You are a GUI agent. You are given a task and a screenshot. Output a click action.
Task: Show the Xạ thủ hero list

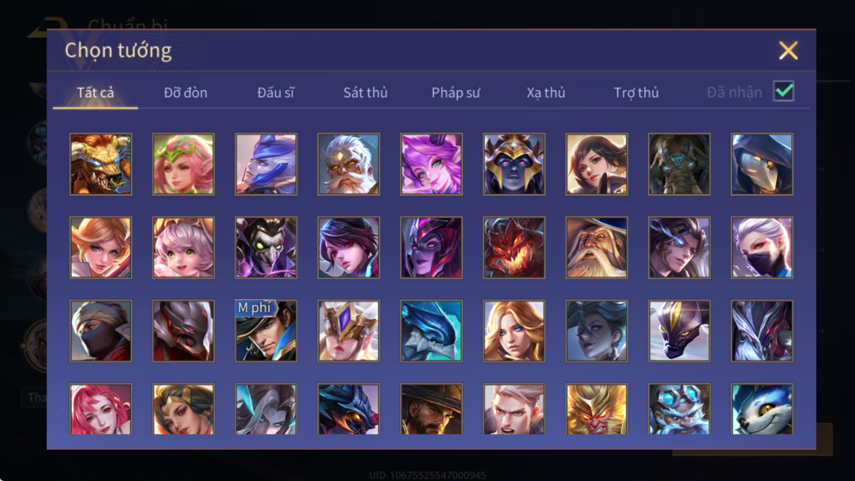click(x=545, y=93)
